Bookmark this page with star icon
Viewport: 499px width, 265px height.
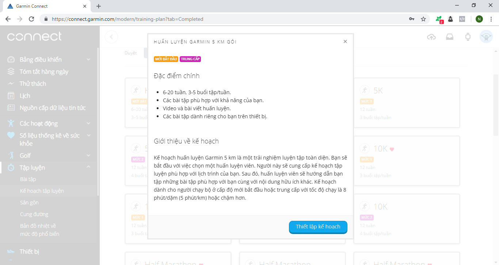(x=423, y=19)
